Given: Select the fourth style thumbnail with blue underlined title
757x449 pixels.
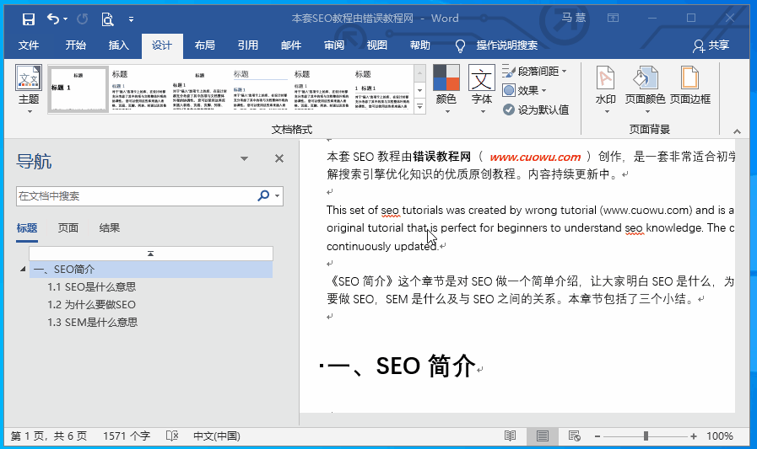Looking at the screenshot, I should pyautogui.click(x=260, y=89).
